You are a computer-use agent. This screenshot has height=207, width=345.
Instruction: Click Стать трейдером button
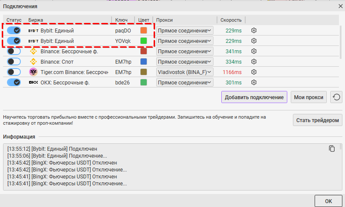[x=318, y=120]
